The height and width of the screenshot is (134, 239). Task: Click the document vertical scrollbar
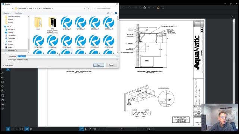(234, 61)
